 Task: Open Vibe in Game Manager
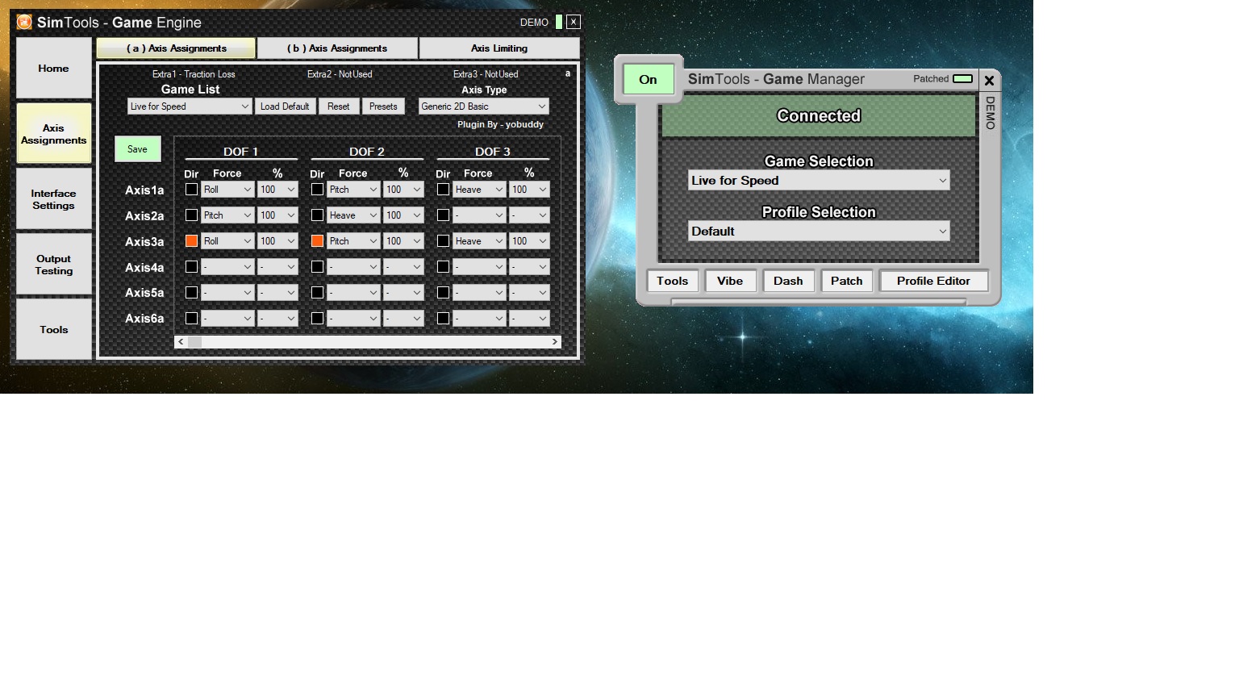(x=730, y=281)
